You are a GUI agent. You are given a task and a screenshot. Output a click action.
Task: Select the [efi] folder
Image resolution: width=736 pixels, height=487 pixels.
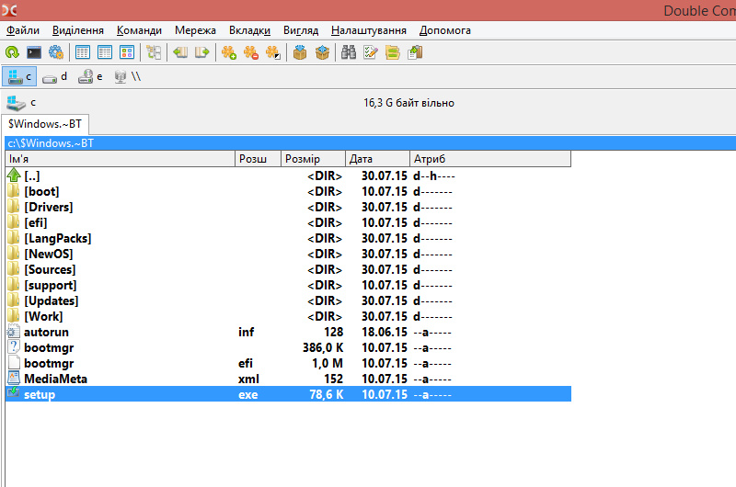tap(288, 222)
